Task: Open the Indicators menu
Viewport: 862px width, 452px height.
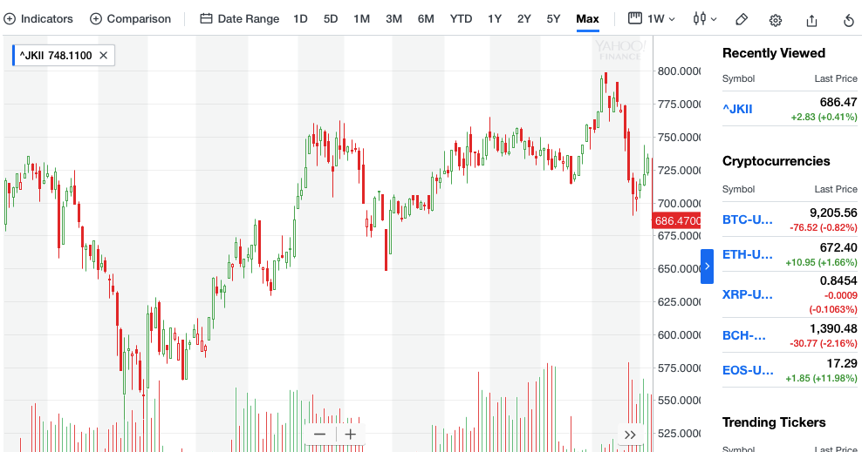Action: pyautogui.click(x=38, y=18)
